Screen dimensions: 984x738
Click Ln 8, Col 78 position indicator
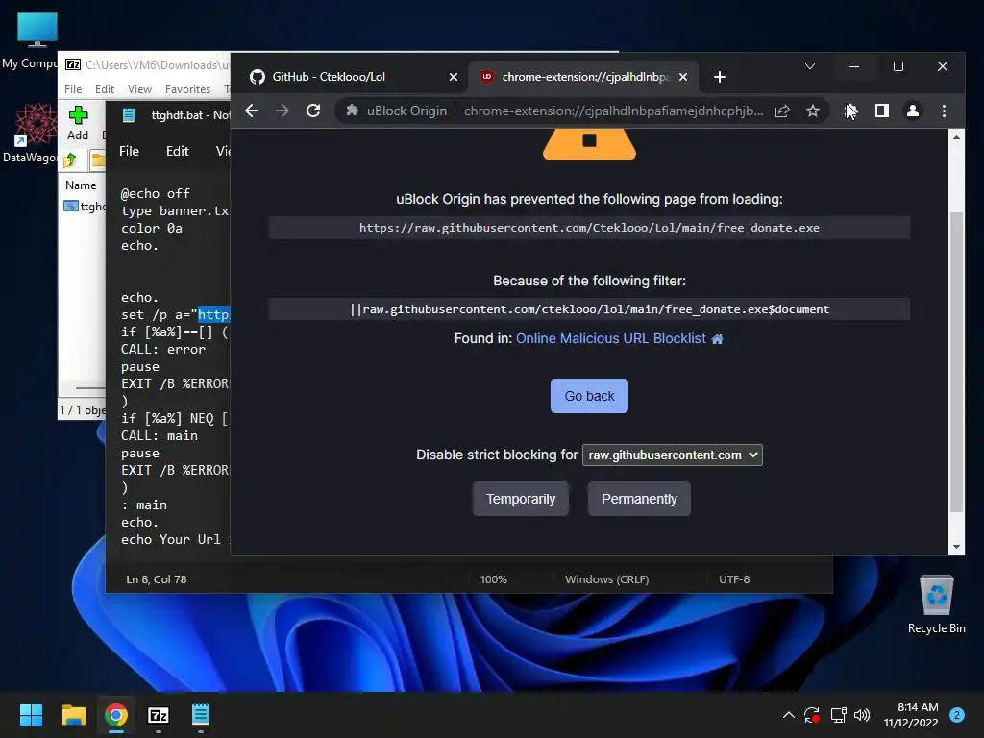click(157, 579)
